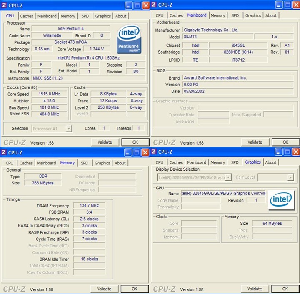
Task: Click the CAS# Latency value 2.5 clocks
Action: pos(89,219)
